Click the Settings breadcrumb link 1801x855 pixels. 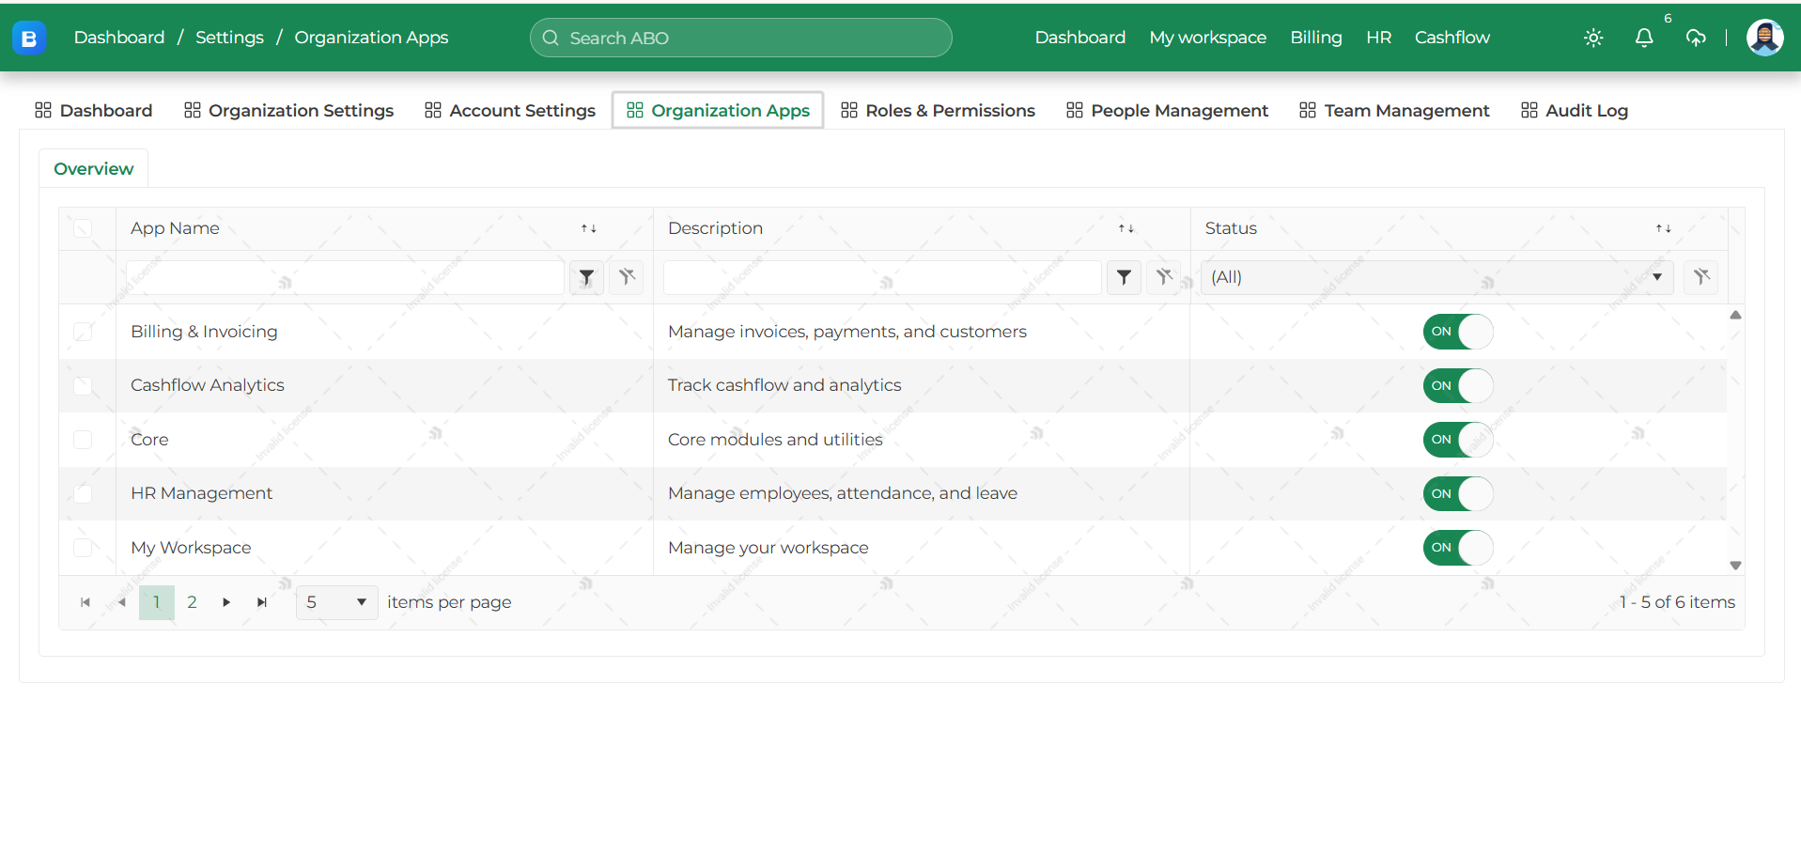229,38
